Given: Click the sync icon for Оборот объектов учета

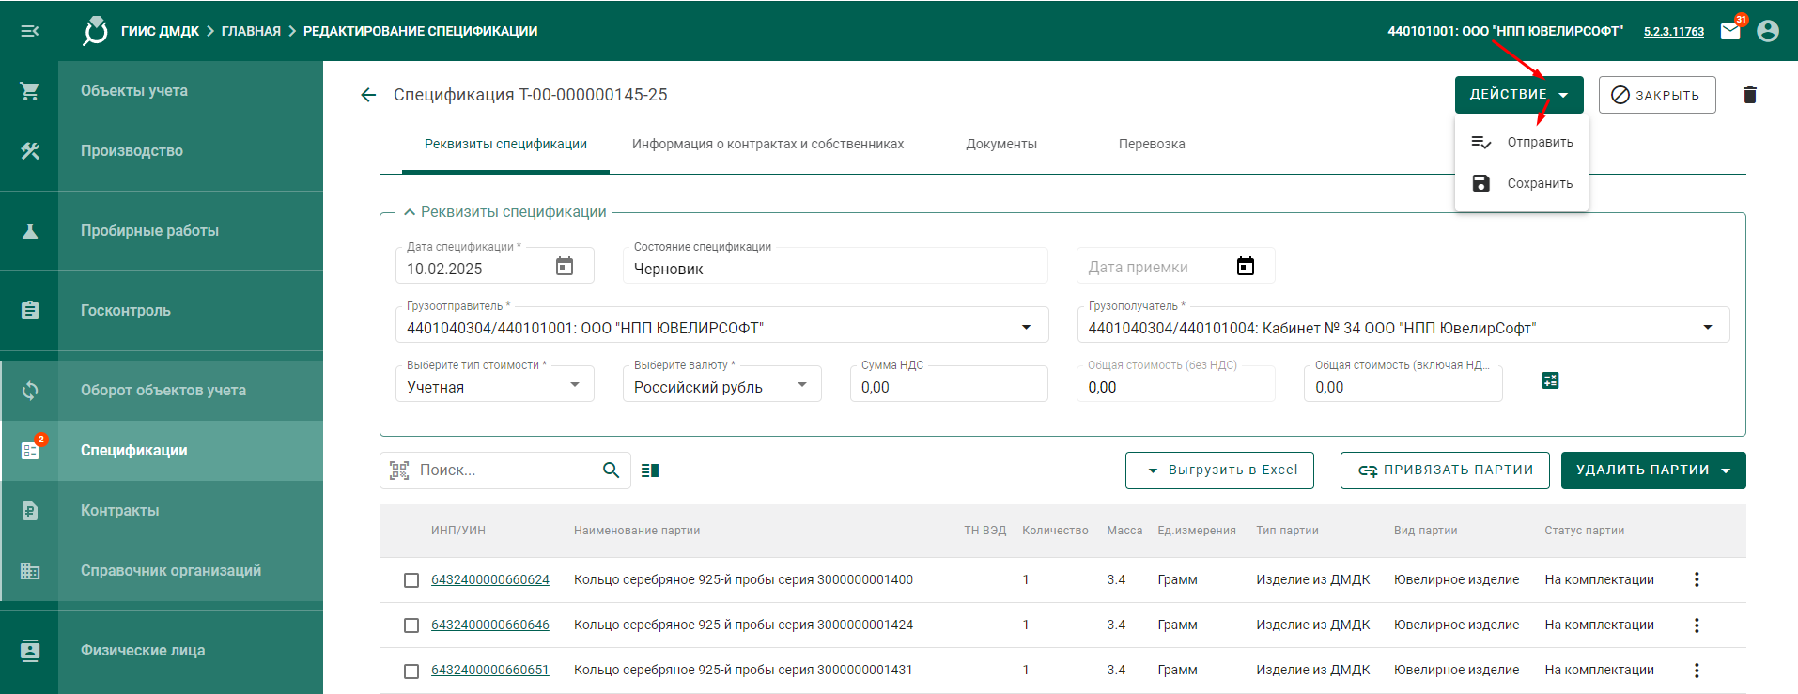Looking at the screenshot, I should [x=30, y=391].
